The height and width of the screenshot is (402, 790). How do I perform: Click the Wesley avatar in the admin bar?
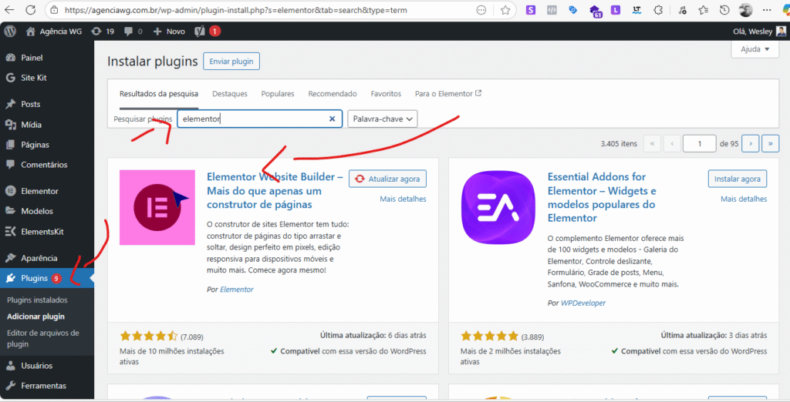781,32
